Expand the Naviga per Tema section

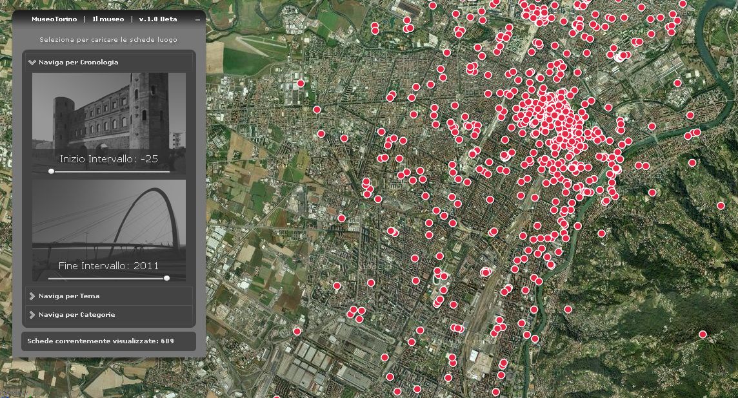108,296
